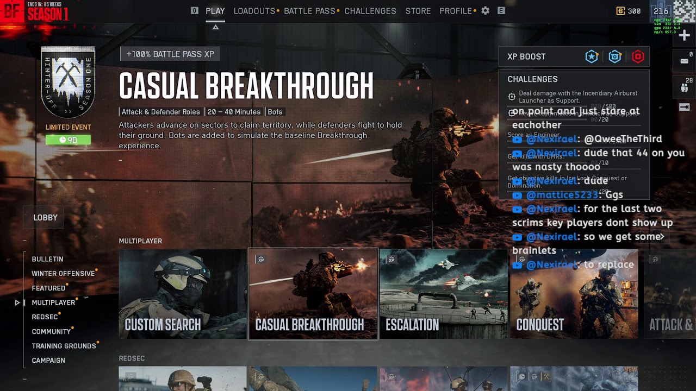Screen dimensions: 696x391
Task: Select Training Grounds in the side menu
Action: tap(64, 346)
